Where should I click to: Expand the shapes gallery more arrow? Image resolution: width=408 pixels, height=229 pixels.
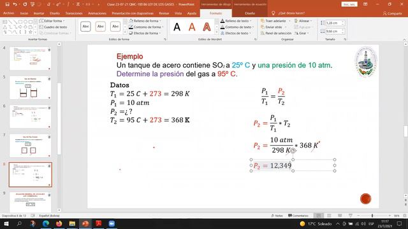tap(36, 32)
